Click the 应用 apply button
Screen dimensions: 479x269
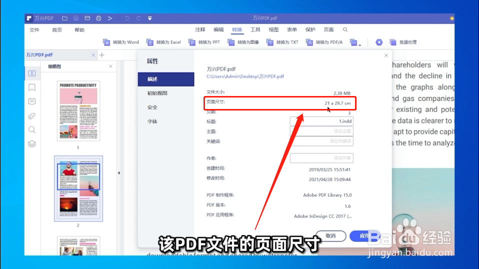click(364, 236)
